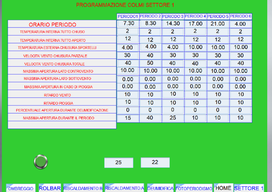Screen dimensions: 272x192
Task: Click the MASSIMA APERTURA LATO SOTTOVENTO label
Action: click(58, 78)
